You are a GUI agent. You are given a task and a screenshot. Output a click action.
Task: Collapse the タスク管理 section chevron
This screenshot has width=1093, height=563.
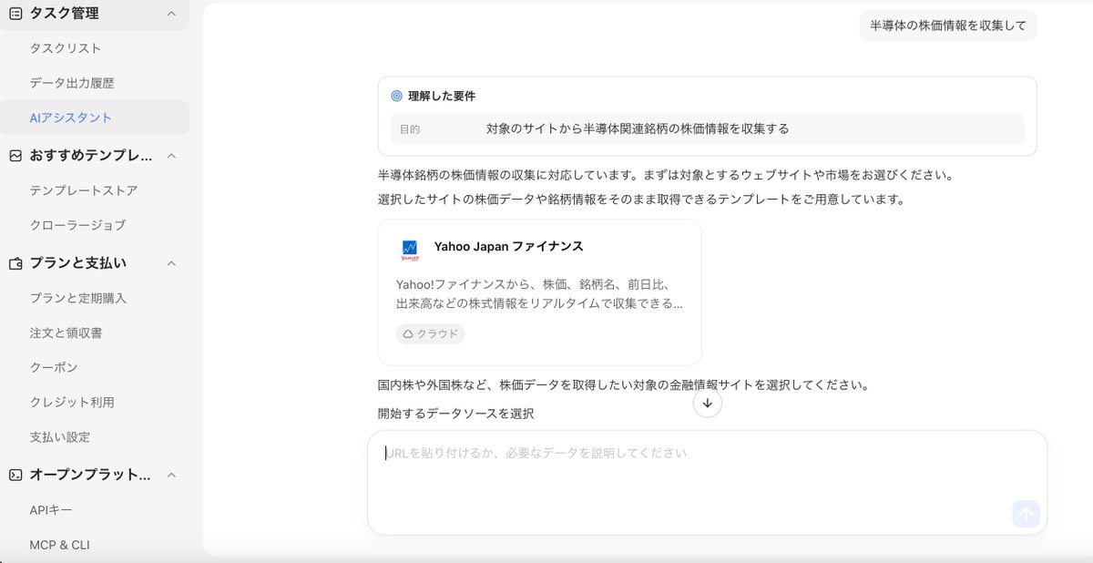coord(171,14)
